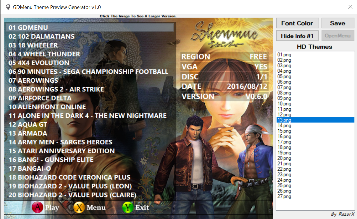The width and height of the screenshot is (357, 219).
Task: Click the 17 BANGAI-O entry
Action: pos(30,168)
